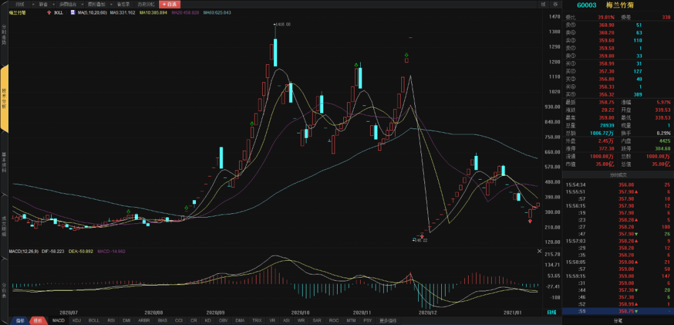The image size is (674, 325).
Task: Click the red arrow BOLL indicator icon
Action: pos(49,13)
